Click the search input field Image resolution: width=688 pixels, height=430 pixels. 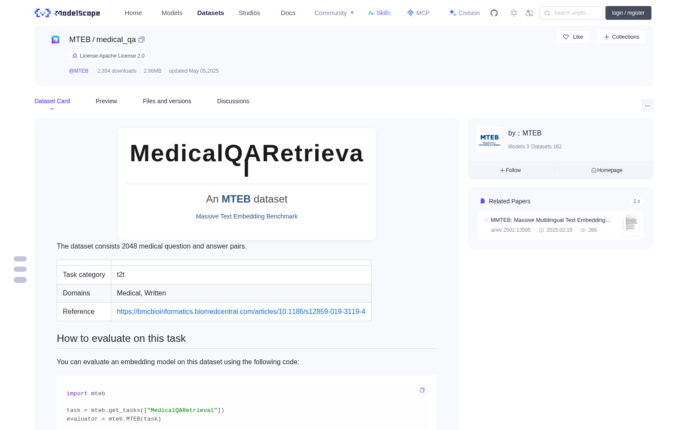coord(571,13)
